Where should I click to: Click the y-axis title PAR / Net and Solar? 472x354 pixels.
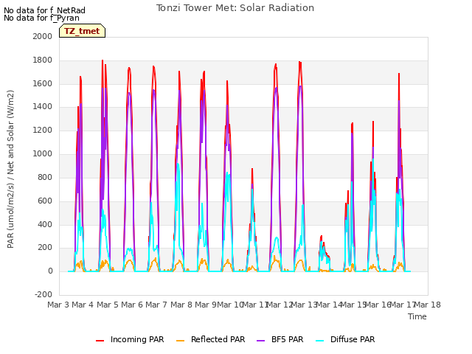pos(10,169)
